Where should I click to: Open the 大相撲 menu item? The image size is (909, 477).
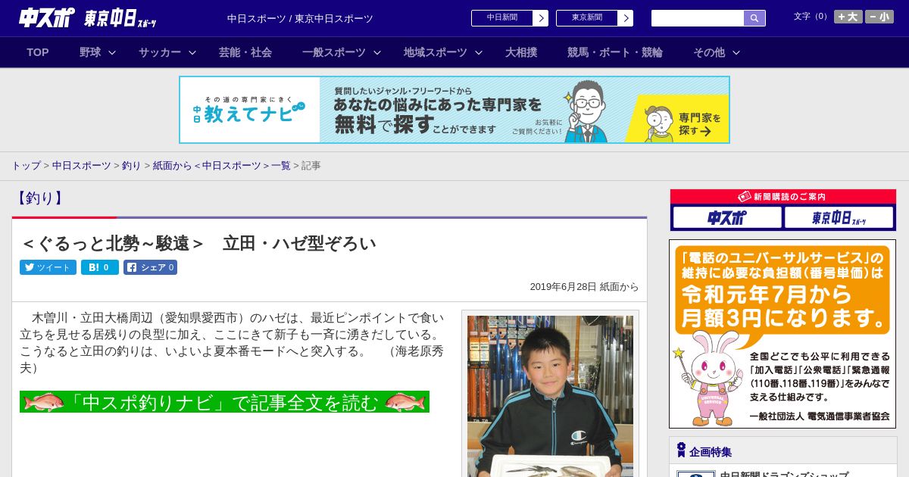(x=521, y=52)
